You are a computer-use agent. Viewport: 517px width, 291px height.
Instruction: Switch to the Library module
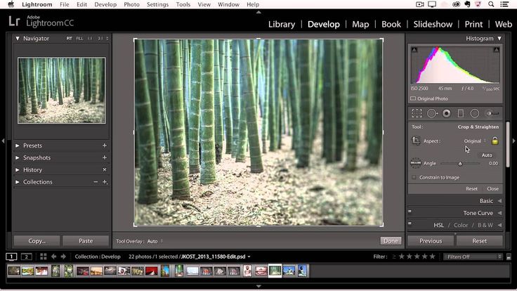click(x=282, y=24)
